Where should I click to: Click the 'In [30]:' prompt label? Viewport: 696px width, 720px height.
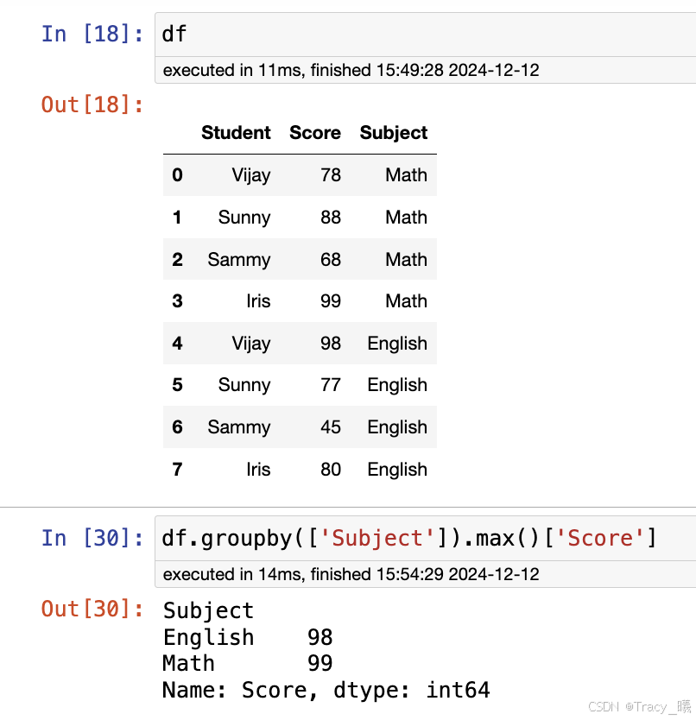[92, 538]
